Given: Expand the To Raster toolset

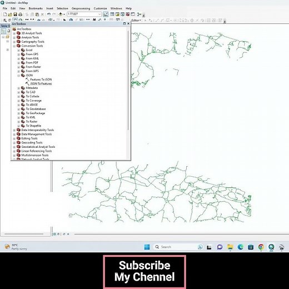Looking at the screenshot, I should [18, 122].
